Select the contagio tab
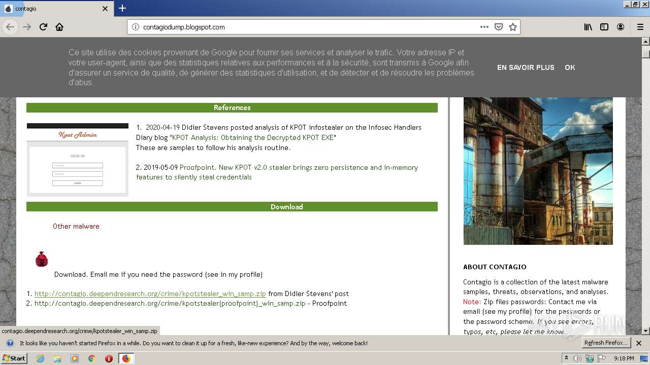This screenshot has height=365, width=650. pyautogui.click(x=56, y=9)
